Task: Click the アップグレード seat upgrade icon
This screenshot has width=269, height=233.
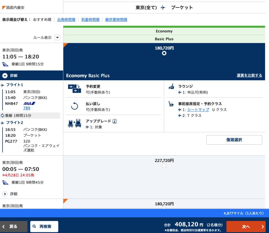Action: (x=75, y=123)
